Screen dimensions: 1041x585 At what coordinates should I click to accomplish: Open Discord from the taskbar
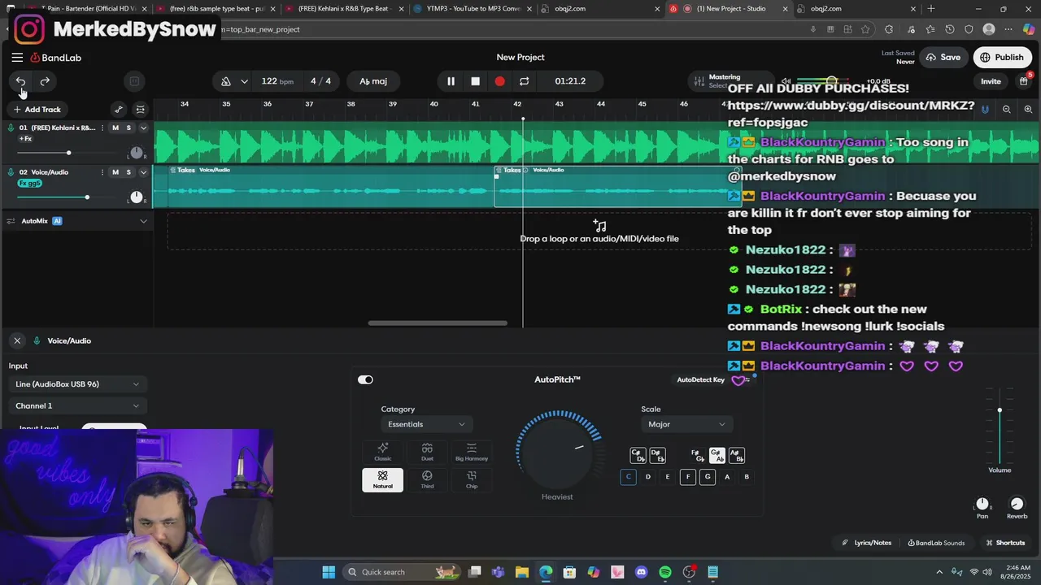coord(642,572)
